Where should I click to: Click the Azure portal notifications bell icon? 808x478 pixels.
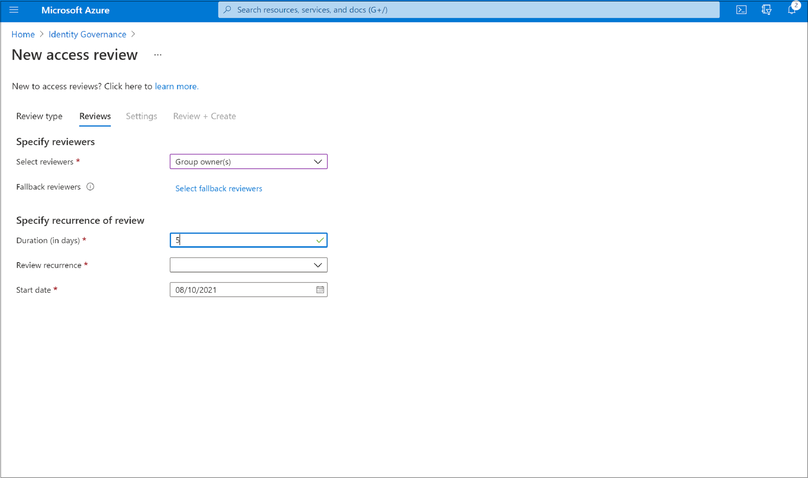coord(792,10)
